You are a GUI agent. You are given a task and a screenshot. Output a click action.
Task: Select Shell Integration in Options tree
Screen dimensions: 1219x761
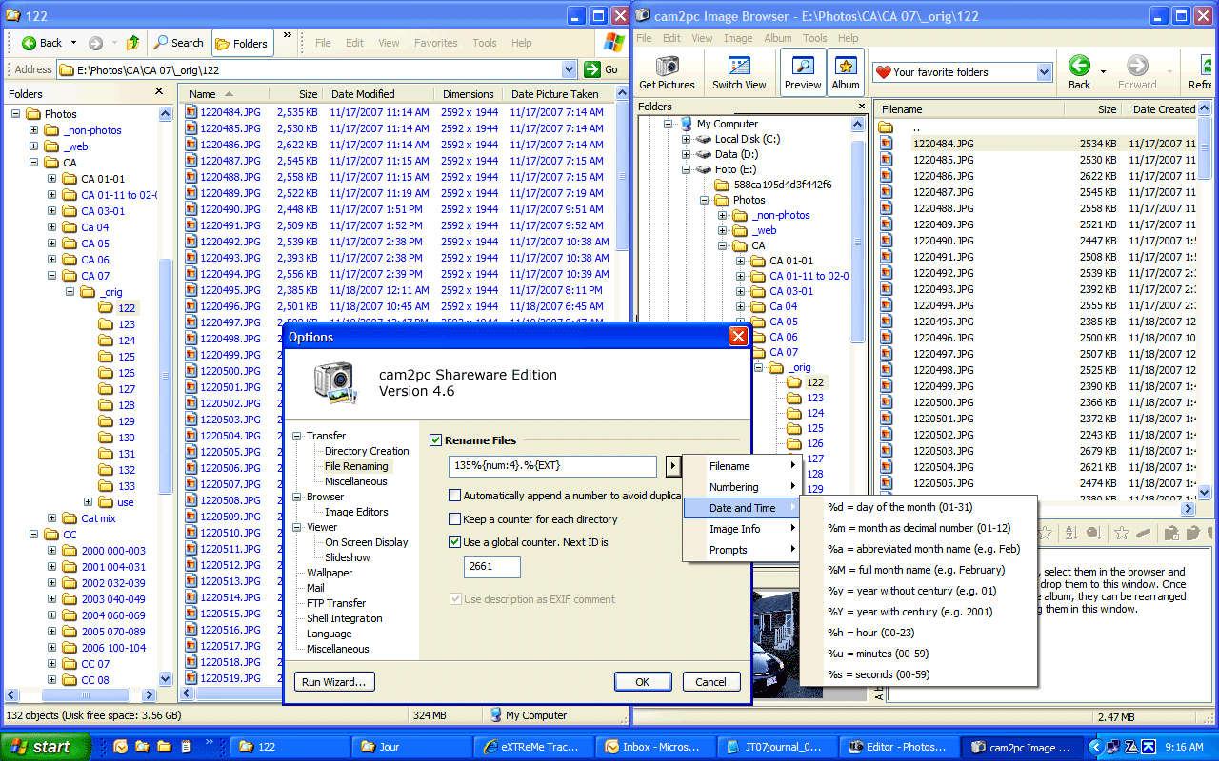[344, 618]
